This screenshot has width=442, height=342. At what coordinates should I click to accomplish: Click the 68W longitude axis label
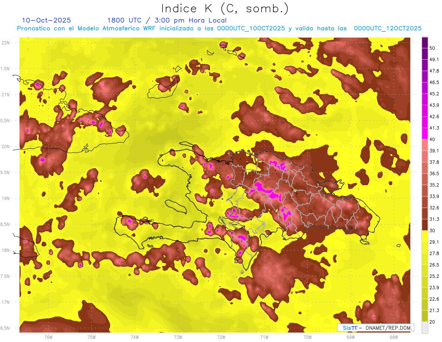(393, 337)
